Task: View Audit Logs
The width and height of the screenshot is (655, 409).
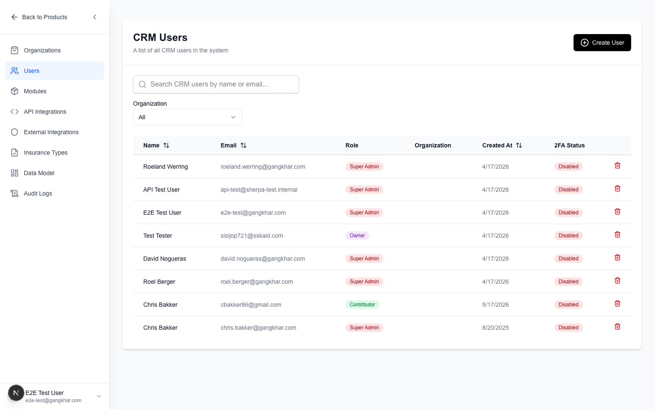Action: [55, 193]
